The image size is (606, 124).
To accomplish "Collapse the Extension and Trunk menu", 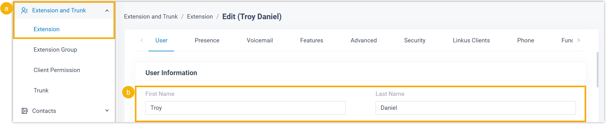I will point(107,11).
